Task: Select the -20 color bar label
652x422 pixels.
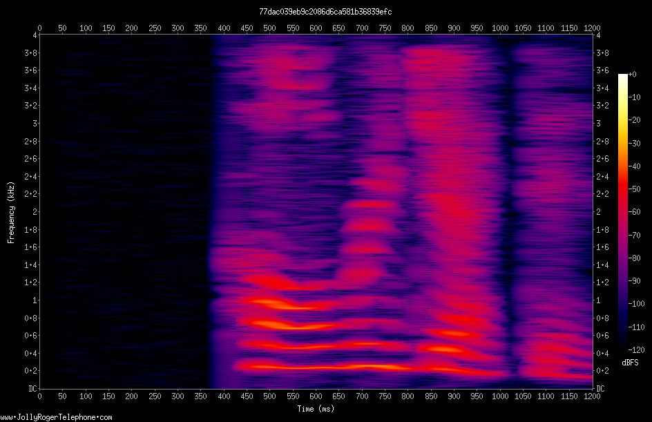Action: coord(634,120)
